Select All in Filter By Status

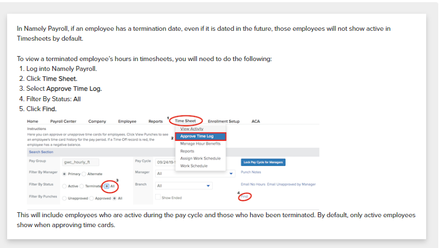tap(107, 186)
